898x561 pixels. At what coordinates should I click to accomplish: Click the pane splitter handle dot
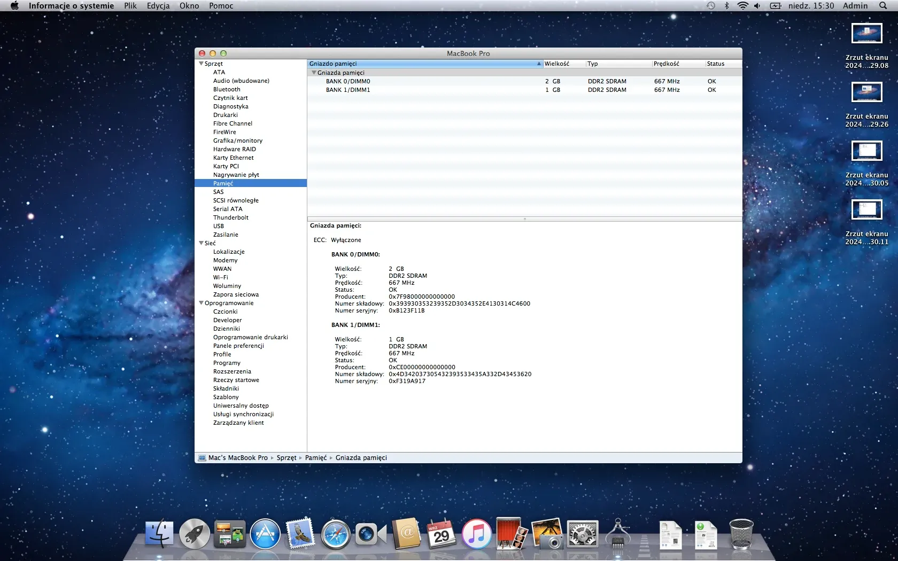pos(524,219)
